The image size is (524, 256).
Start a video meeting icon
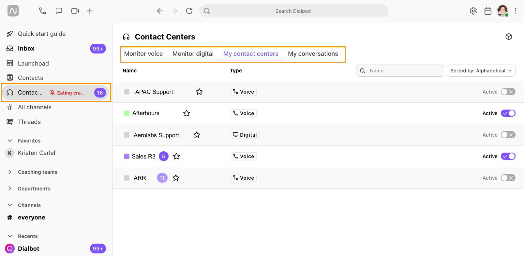point(75,11)
